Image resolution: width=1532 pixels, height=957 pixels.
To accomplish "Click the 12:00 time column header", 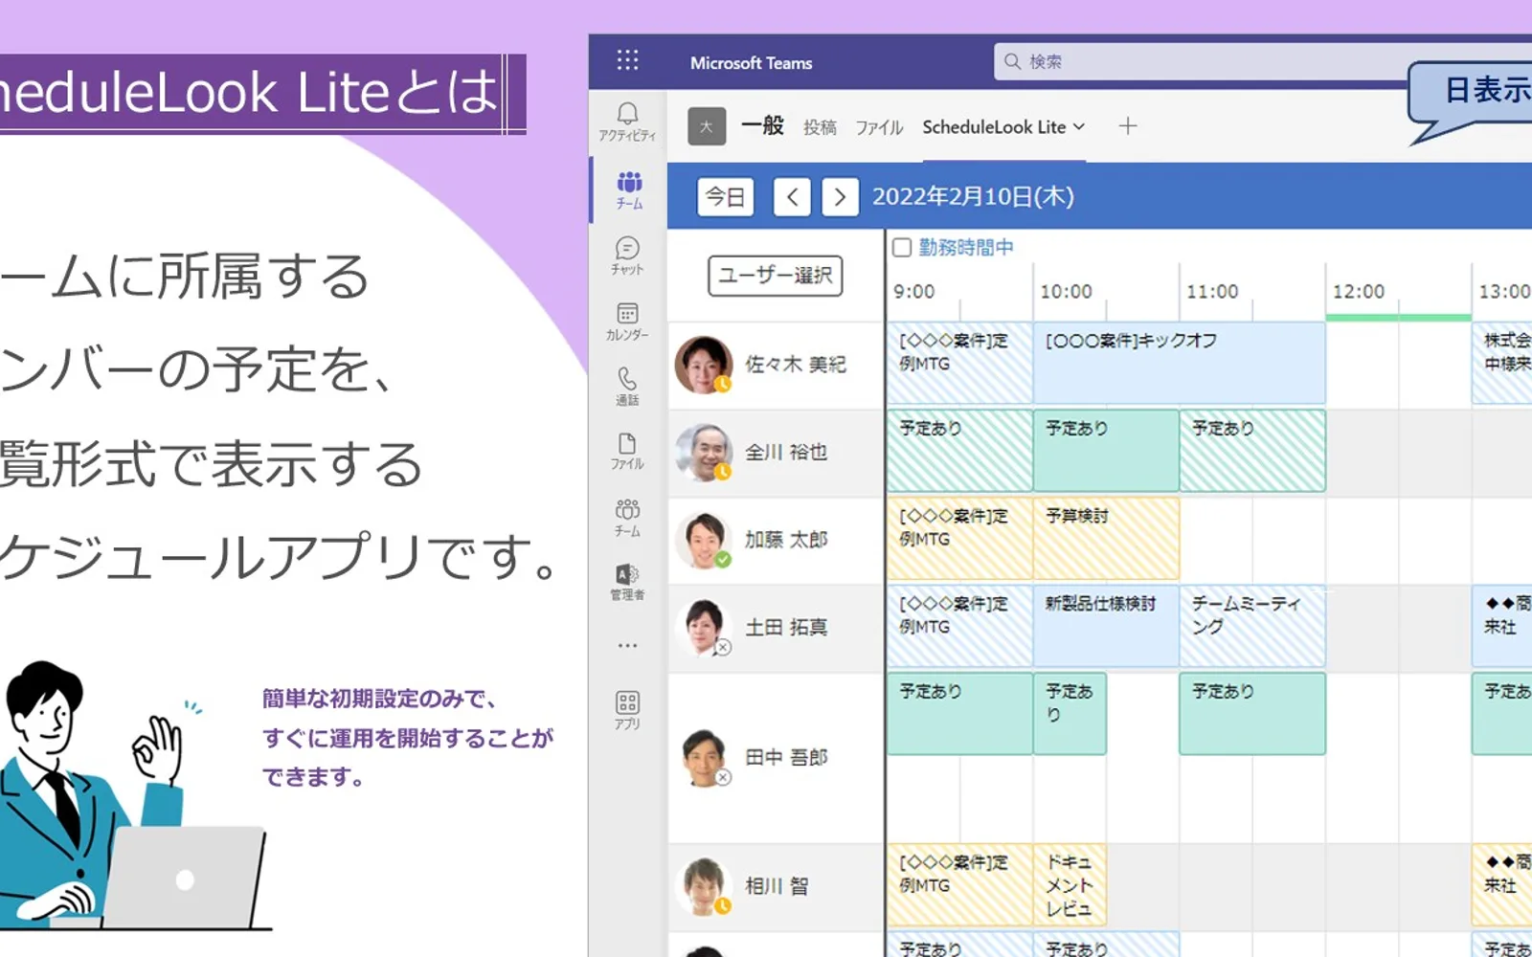I will [x=1359, y=291].
